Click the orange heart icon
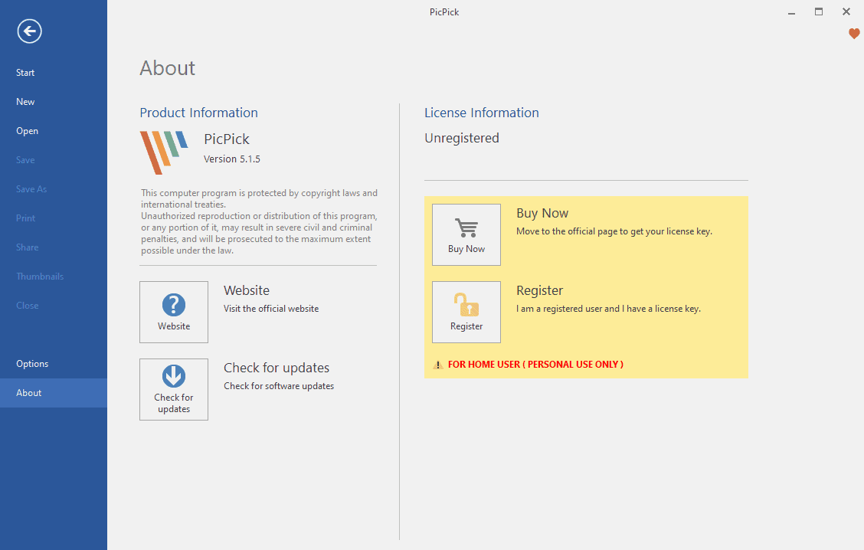This screenshot has width=864, height=550. pyautogui.click(x=854, y=34)
